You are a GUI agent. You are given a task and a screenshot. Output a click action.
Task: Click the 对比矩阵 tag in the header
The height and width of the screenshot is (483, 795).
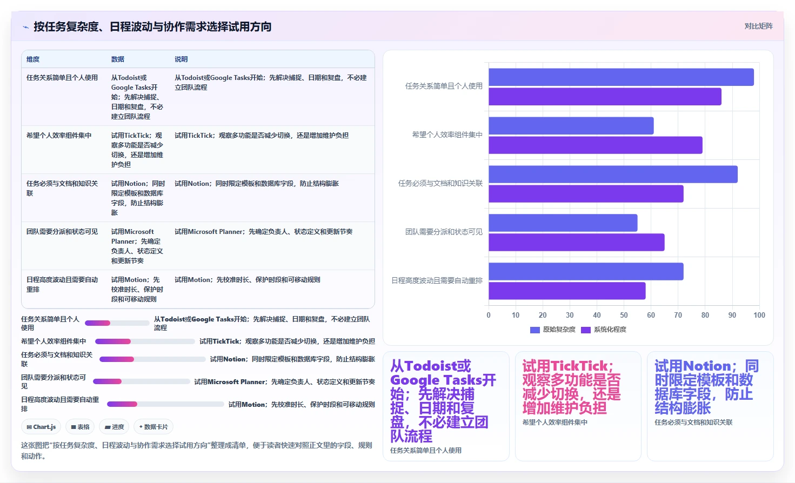758,26
